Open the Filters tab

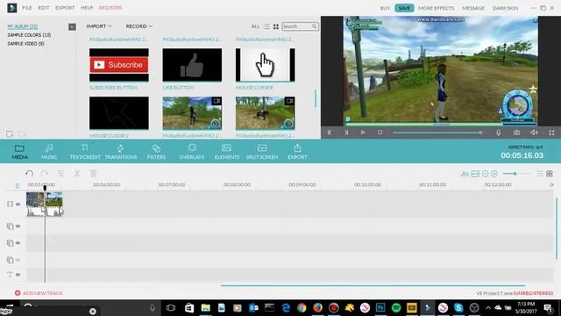(x=156, y=152)
